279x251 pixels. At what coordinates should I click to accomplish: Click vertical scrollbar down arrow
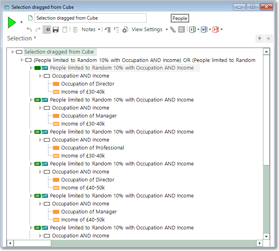click(266, 237)
